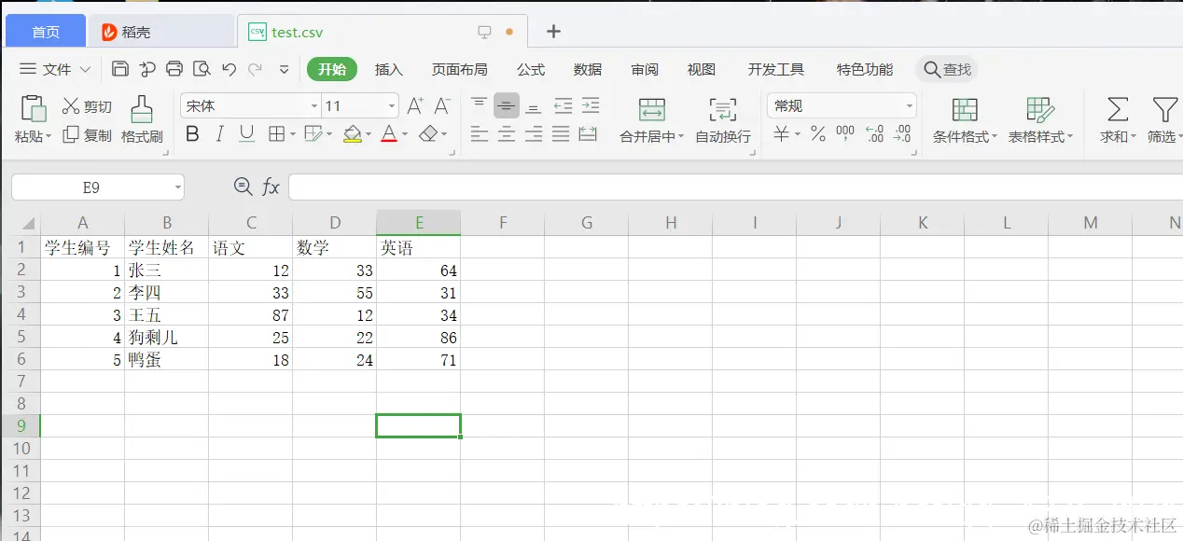Click the 合并居中 merge icon

tap(652, 109)
